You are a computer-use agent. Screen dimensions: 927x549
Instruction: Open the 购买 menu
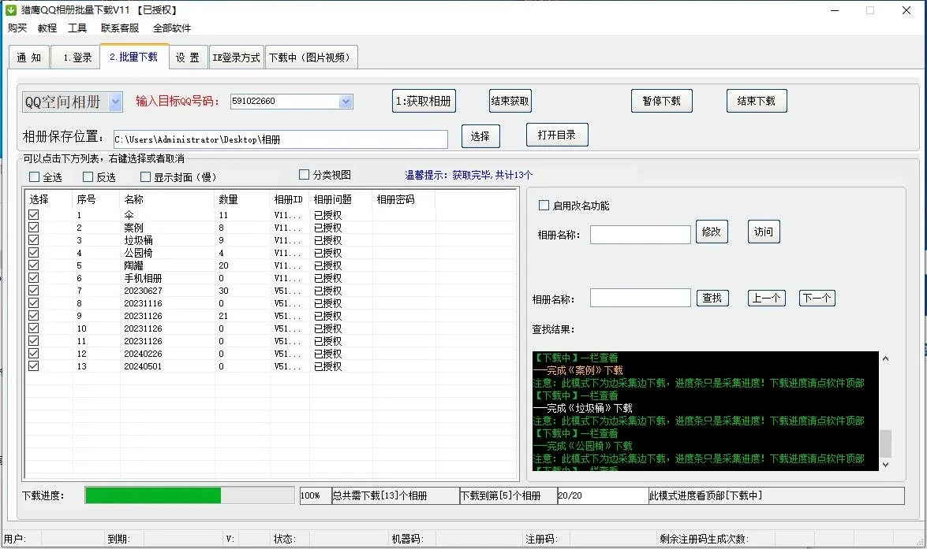point(17,28)
